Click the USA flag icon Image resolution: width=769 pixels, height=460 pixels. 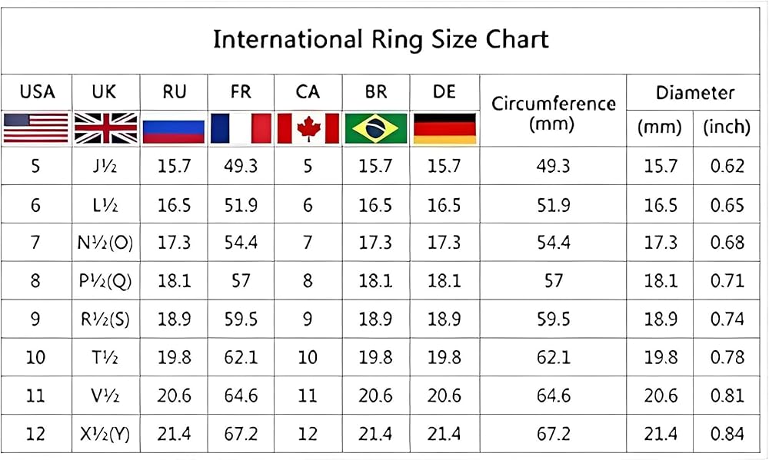[x=36, y=127]
